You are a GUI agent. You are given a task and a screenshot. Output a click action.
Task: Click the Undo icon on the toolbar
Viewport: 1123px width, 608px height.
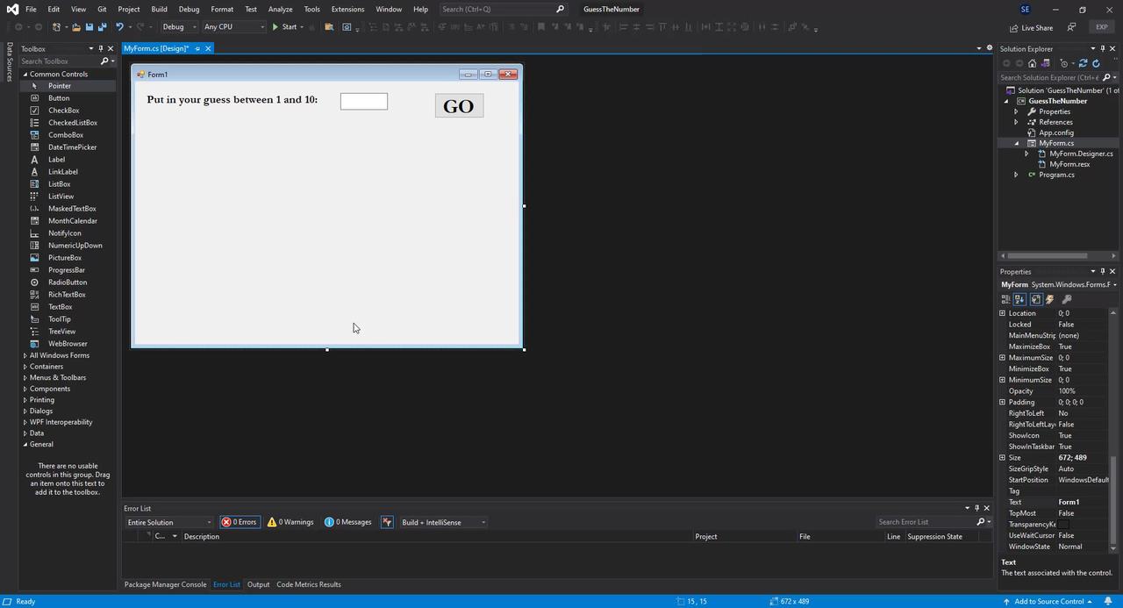pyautogui.click(x=119, y=27)
